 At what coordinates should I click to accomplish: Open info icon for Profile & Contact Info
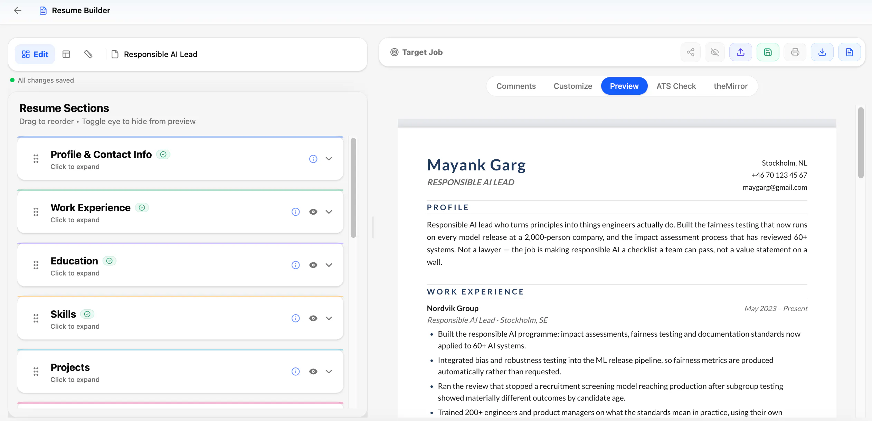pyautogui.click(x=313, y=159)
